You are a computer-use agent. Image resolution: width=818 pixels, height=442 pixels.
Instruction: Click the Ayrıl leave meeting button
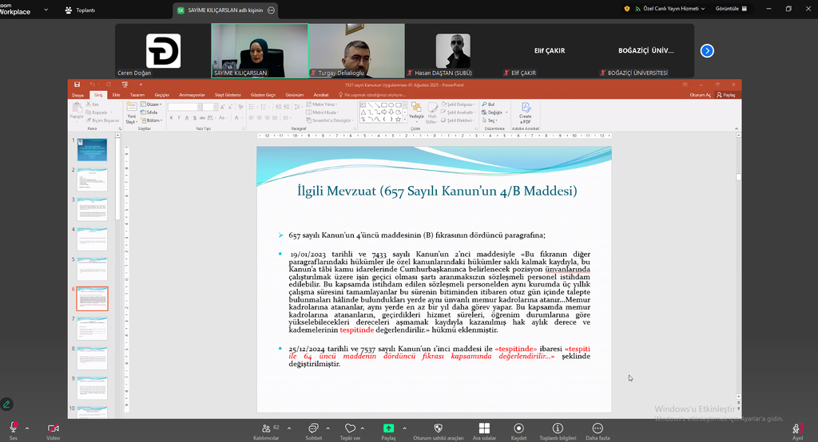(x=798, y=431)
